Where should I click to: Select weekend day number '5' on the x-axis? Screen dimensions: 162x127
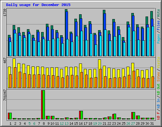[x=29, y=124]
